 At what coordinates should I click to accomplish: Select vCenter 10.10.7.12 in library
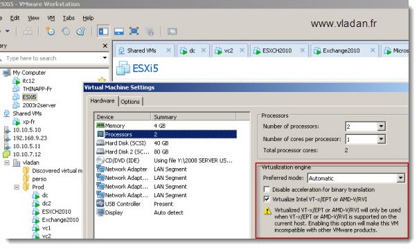pyautogui.click(x=27, y=154)
